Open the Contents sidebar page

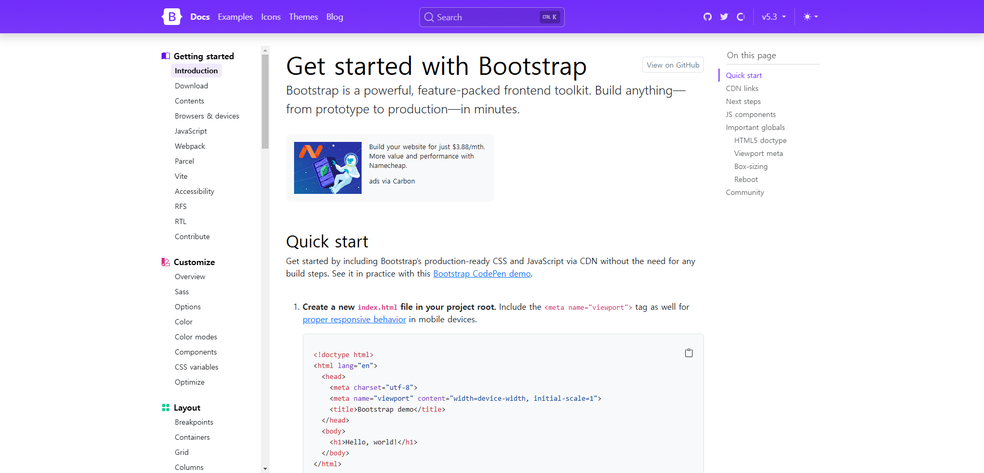point(190,101)
